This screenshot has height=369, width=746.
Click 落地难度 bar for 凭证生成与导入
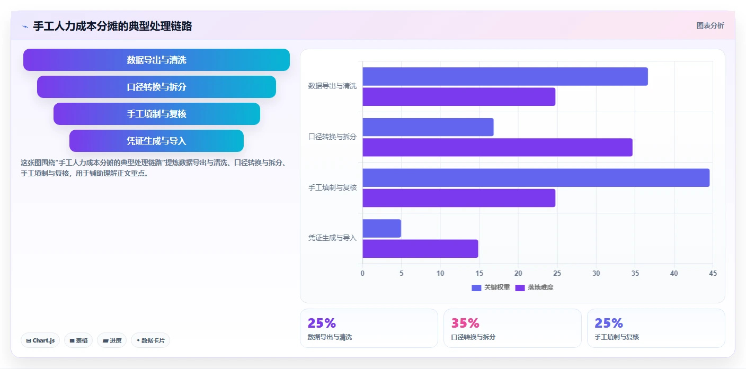point(420,249)
